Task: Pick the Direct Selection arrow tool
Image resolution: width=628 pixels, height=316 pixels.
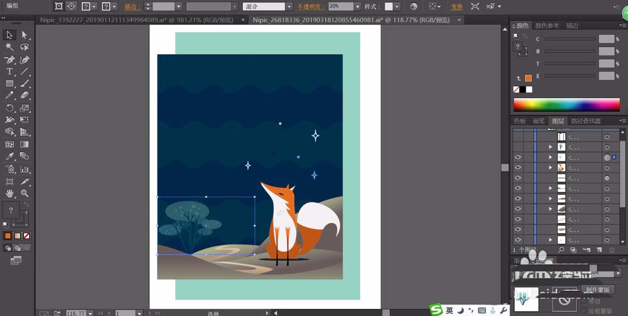Action: [24, 35]
